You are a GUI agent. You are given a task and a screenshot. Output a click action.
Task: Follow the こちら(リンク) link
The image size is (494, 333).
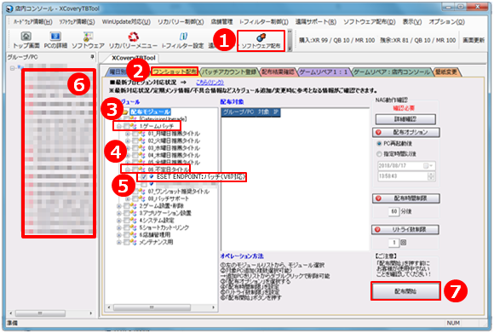210,83
